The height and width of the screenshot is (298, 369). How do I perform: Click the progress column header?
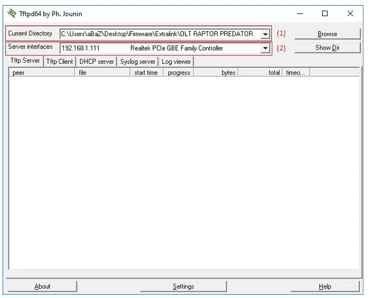179,73
